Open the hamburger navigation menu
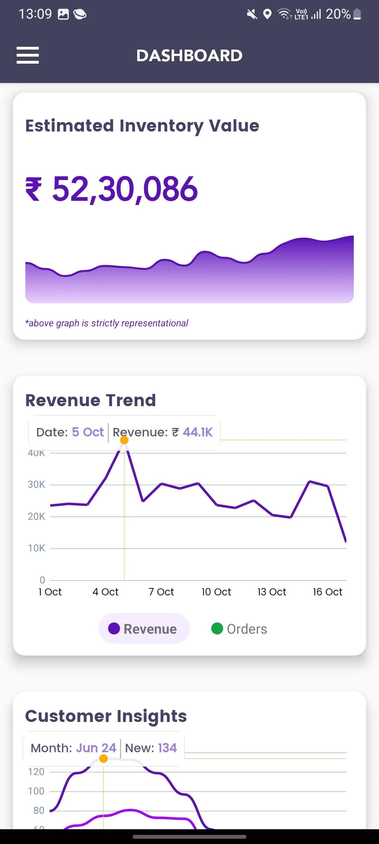Image resolution: width=379 pixels, height=844 pixels. [28, 55]
